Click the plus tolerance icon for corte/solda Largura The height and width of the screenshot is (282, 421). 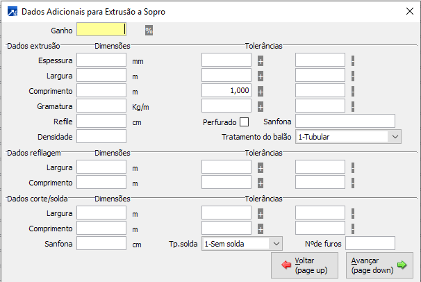[x=261, y=213]
